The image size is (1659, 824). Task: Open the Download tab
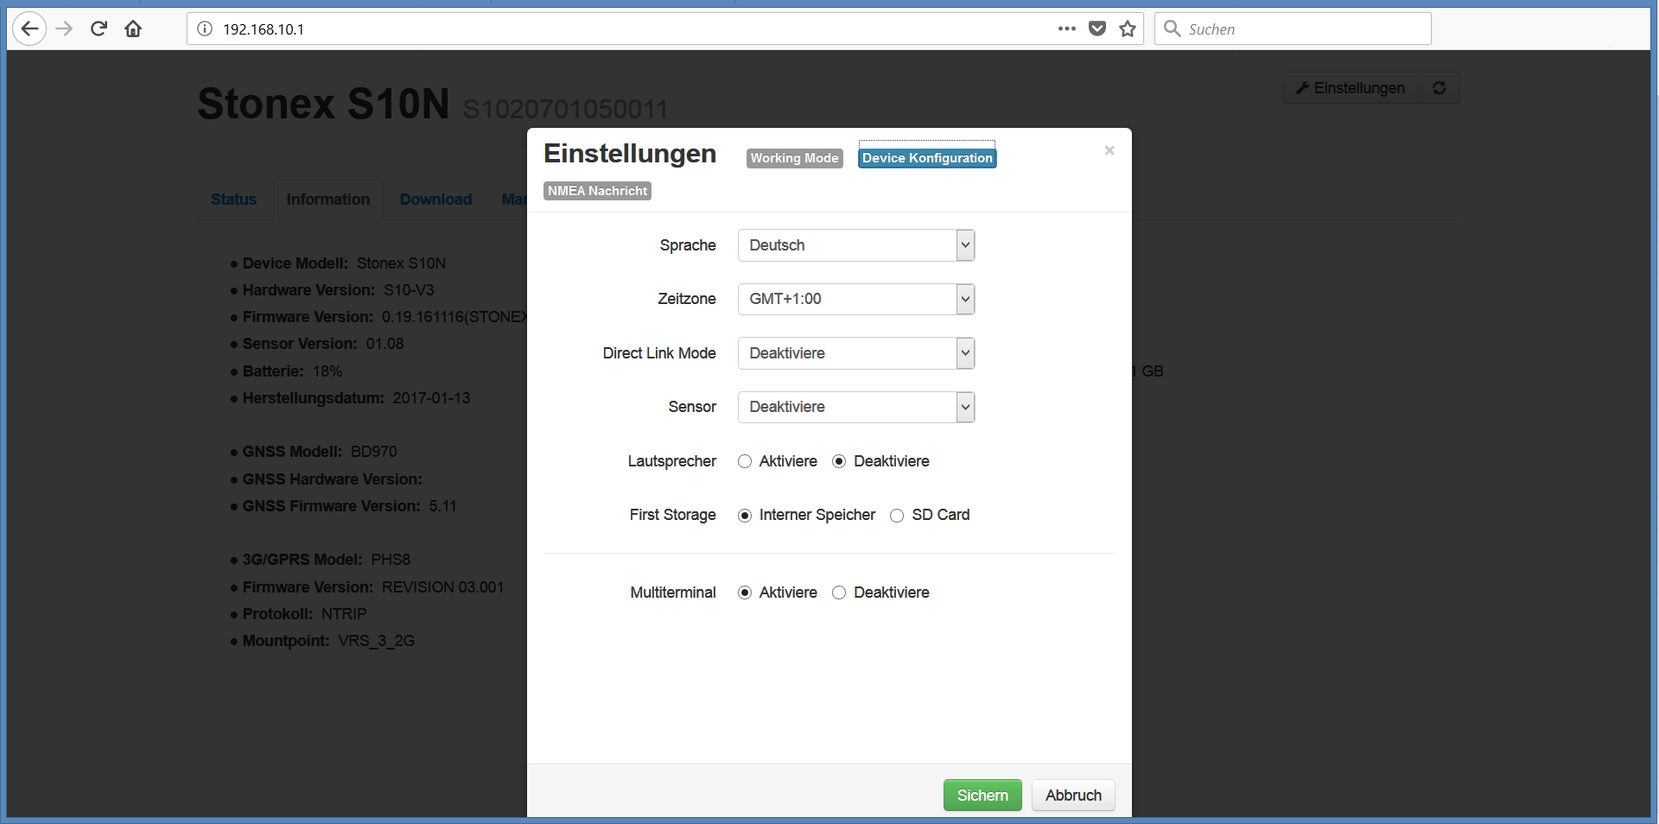click(435, 200)
